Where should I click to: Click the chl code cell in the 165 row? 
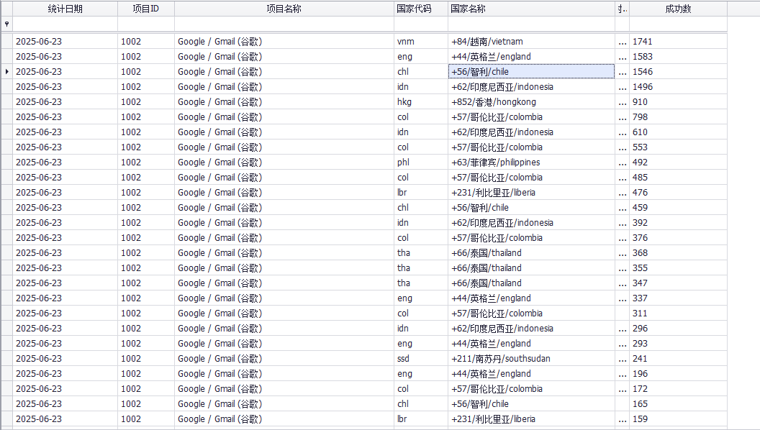pyautogui.click(x=421, y=404)
